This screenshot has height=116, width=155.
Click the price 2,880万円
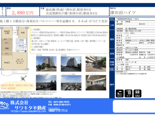[x=23, y=13]
